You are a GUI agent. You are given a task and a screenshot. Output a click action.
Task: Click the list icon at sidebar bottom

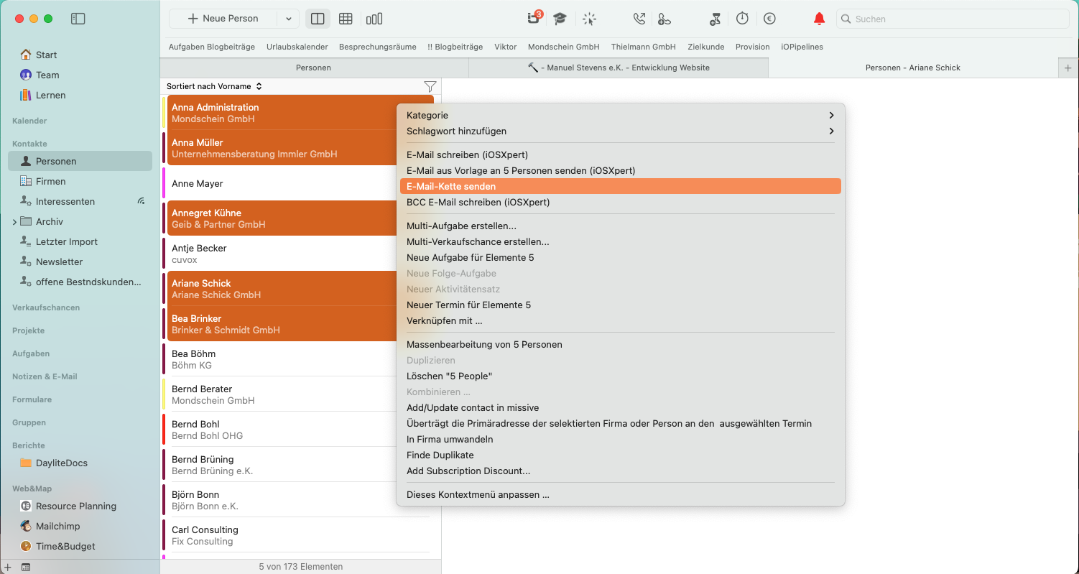tap(26, 567)
